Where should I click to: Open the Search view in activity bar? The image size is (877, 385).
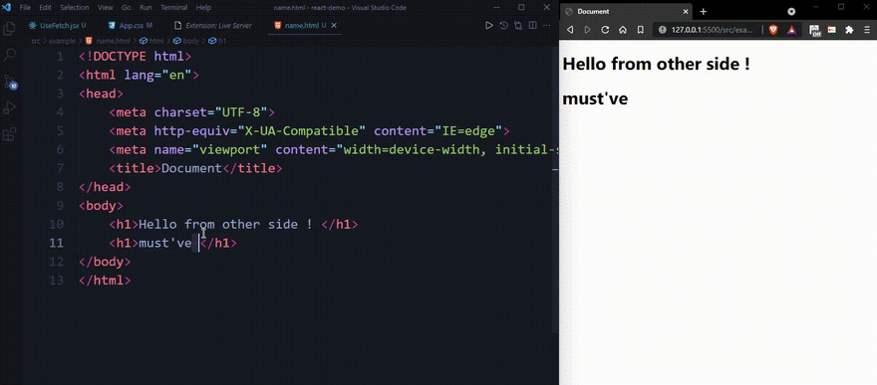pyautogui.click(x=10, y=55)
